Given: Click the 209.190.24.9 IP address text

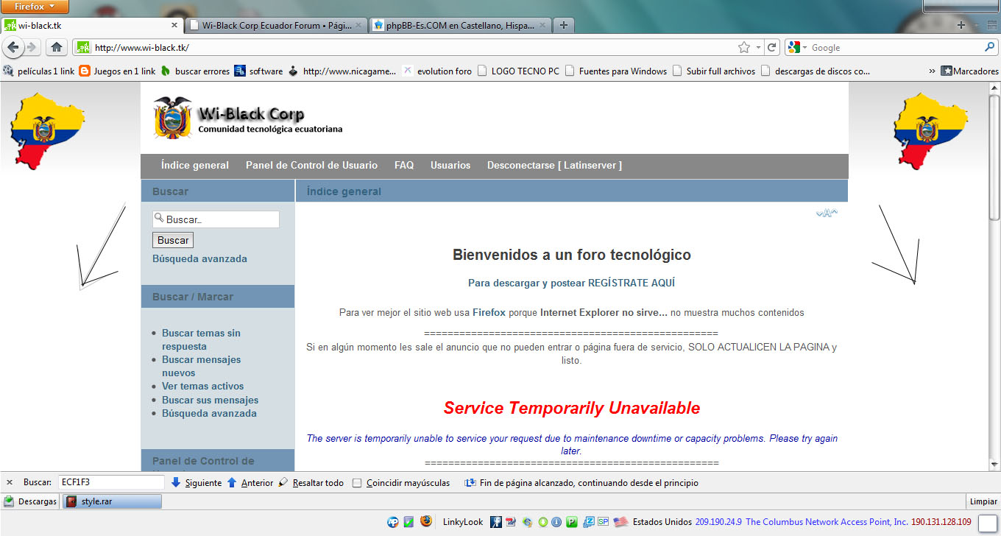Looking at the screenshot, I should (x=718, y=522).
